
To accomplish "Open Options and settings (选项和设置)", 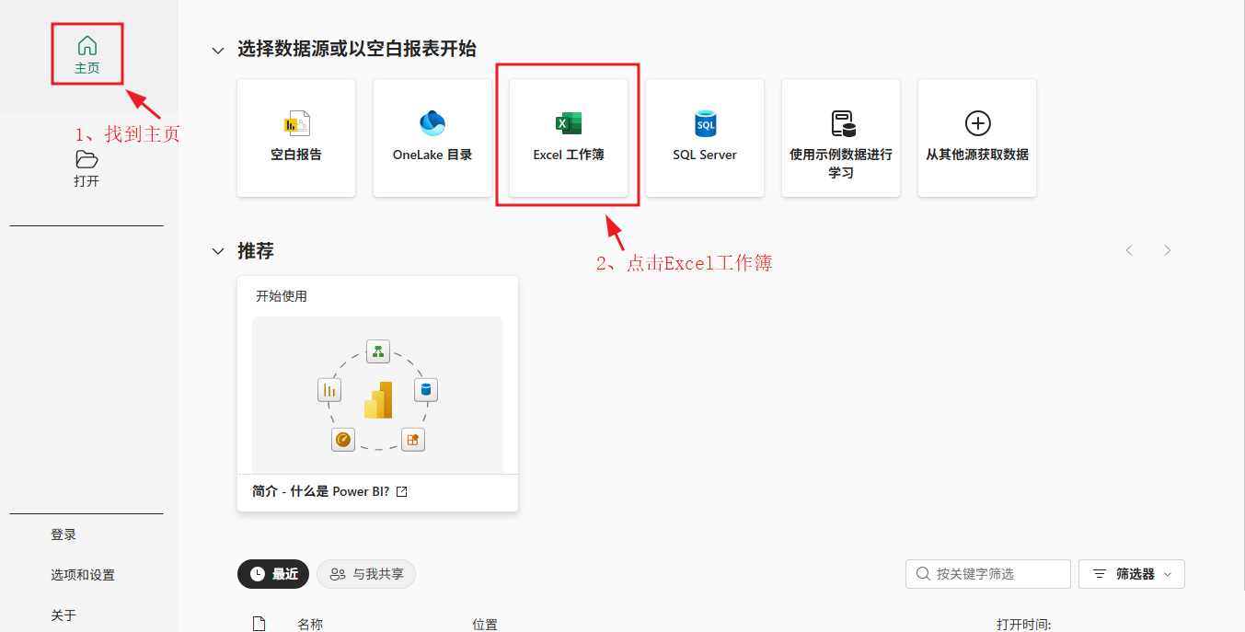I will point(83,575).
